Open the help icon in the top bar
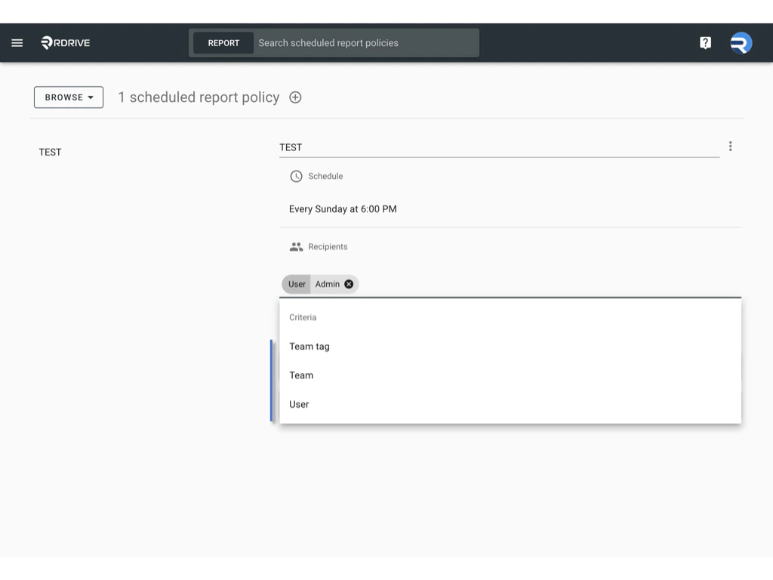 click(705, 42)
